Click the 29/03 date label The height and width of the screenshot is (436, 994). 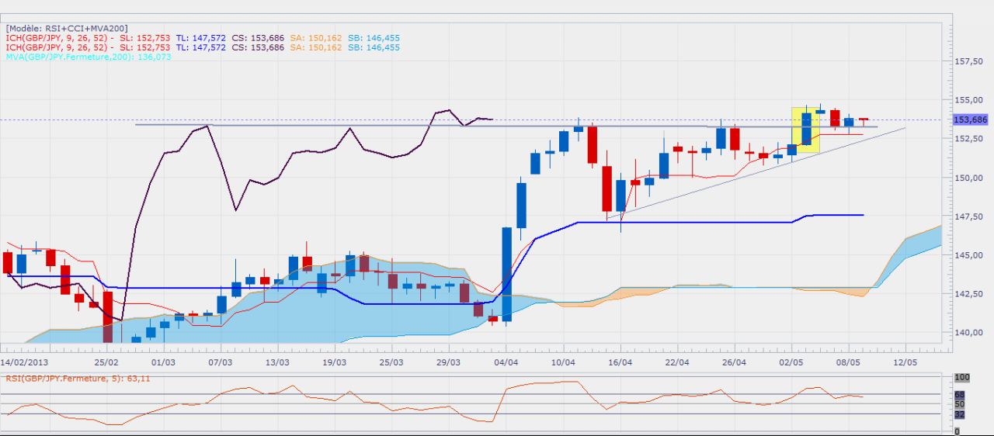point(449,362)
